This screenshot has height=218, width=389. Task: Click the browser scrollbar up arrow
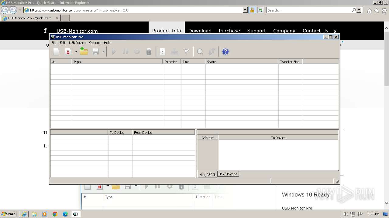387,28
